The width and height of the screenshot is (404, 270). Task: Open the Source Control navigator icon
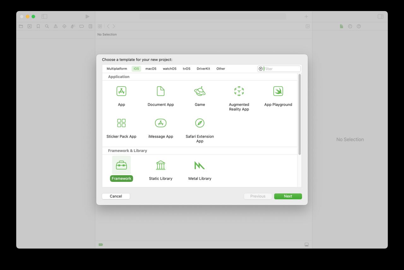(x=29, y=26)
